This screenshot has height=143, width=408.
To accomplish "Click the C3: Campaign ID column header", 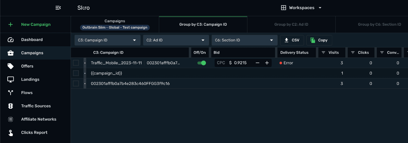I will coord(108,53).
